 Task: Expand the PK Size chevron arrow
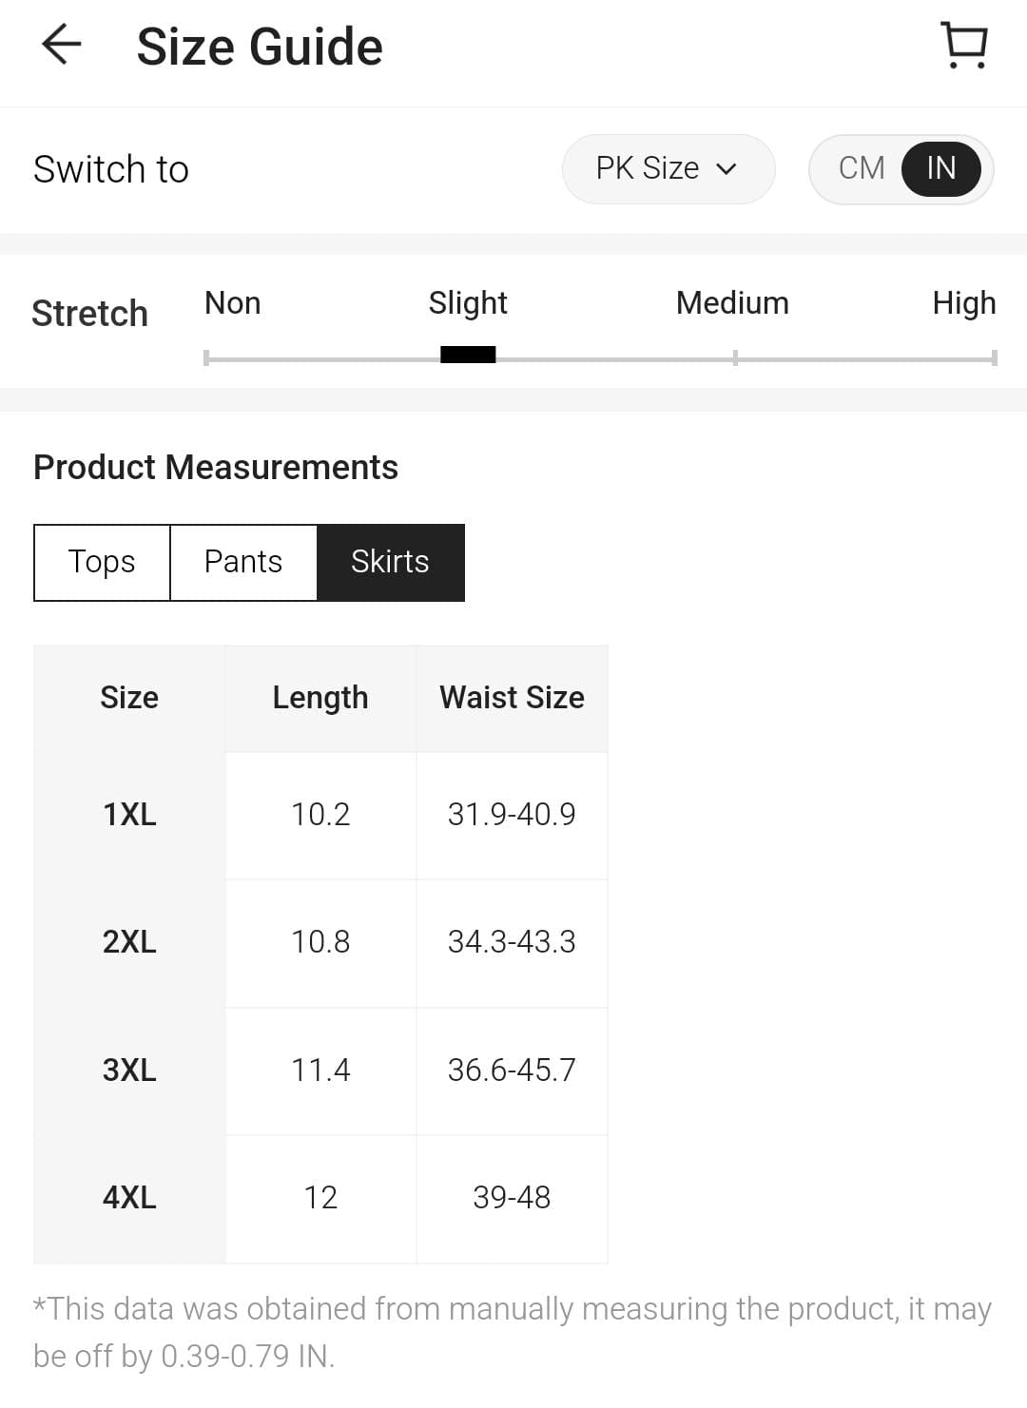click(x=727, y=169)
